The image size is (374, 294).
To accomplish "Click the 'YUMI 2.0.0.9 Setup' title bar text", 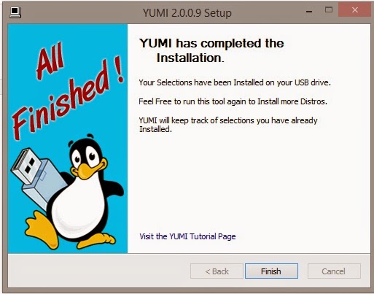I will [x=187, y=12].
